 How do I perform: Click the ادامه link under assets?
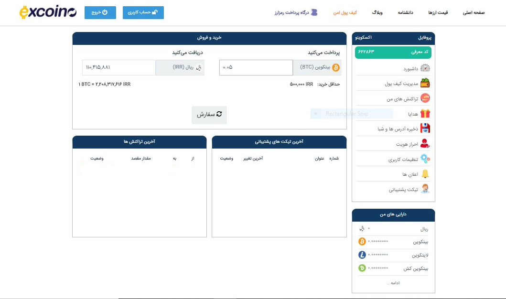394,283
